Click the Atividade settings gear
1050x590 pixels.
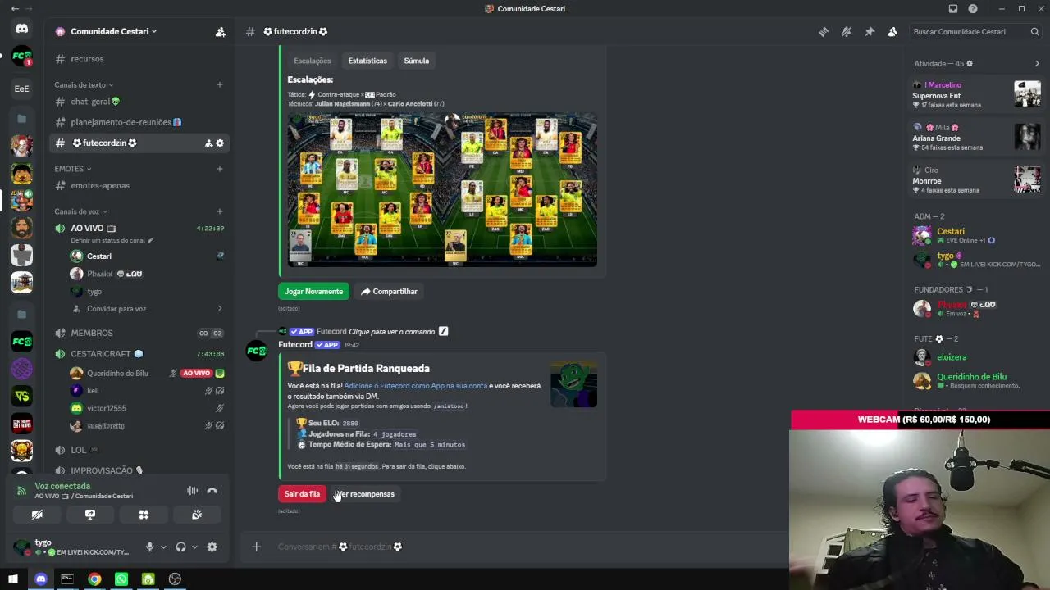pos(970,63)
